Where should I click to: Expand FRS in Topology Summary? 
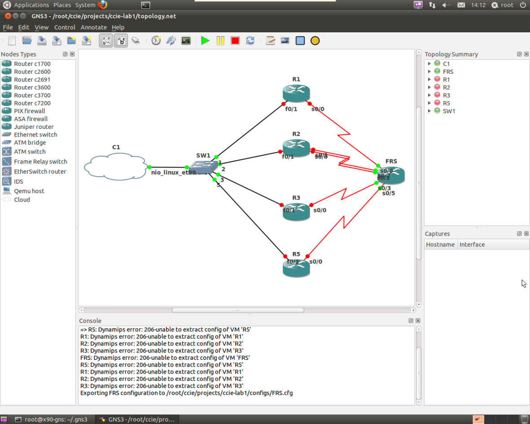pos(429,71)
